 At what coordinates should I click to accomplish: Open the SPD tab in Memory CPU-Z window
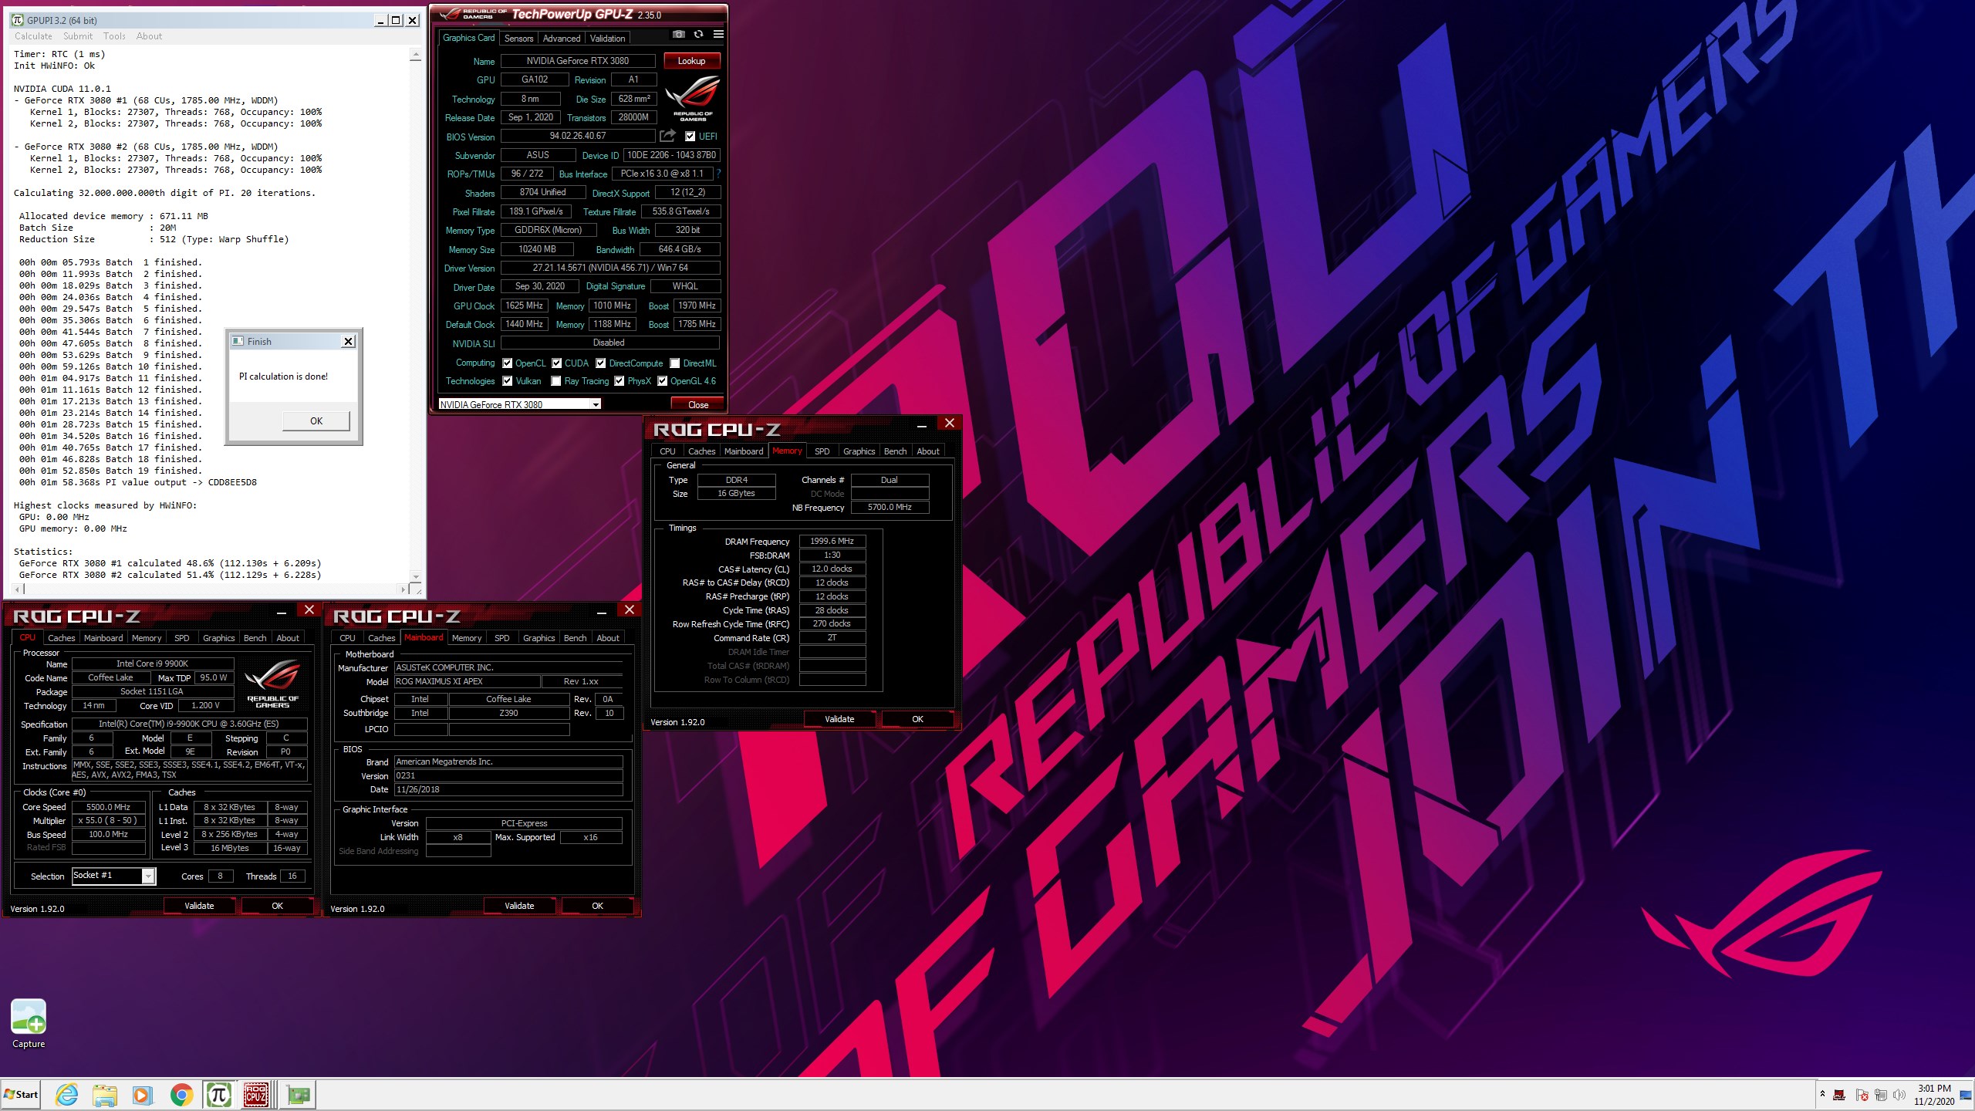(x=822, y=451)
